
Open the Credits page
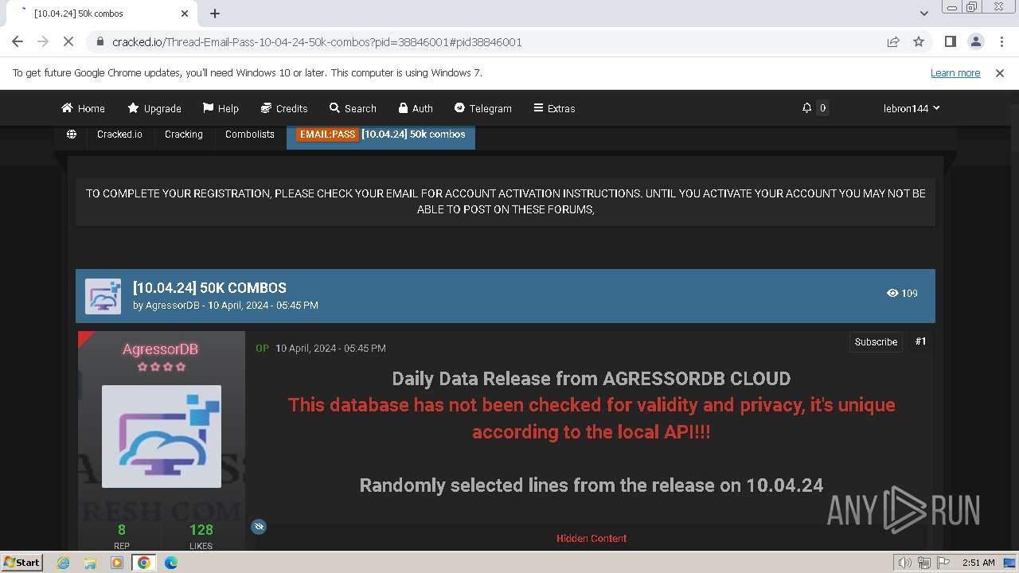[x=284, y=108]
